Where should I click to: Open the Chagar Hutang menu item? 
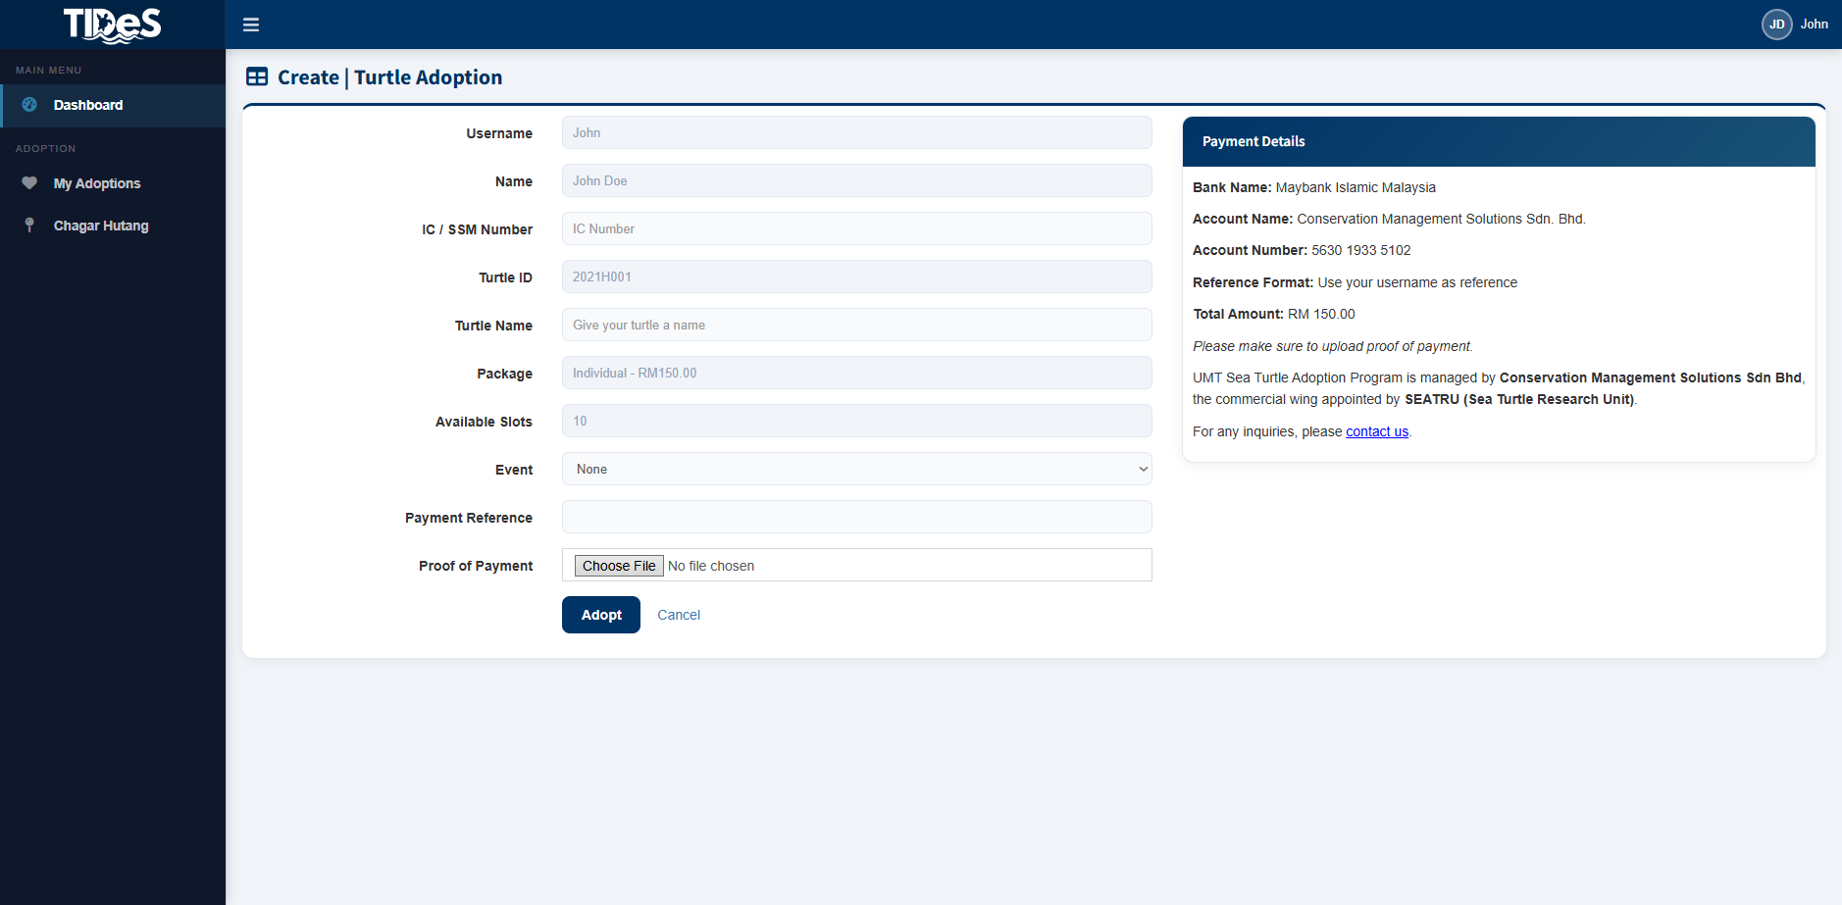point(113,226)
